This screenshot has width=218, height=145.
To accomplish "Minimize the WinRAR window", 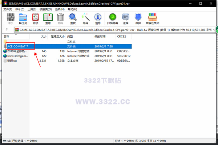I will tap(190, 4).
